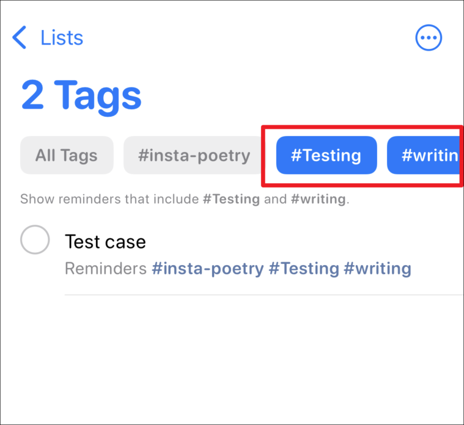Click the word 'and' in description
The width and height of the screenshot is (464, 425).
pos(275,199)
